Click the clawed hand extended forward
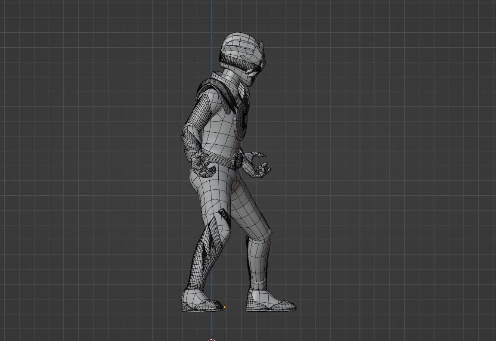This screenshot has height=341, width=496. pyautogui.click(x=257, y=164)
